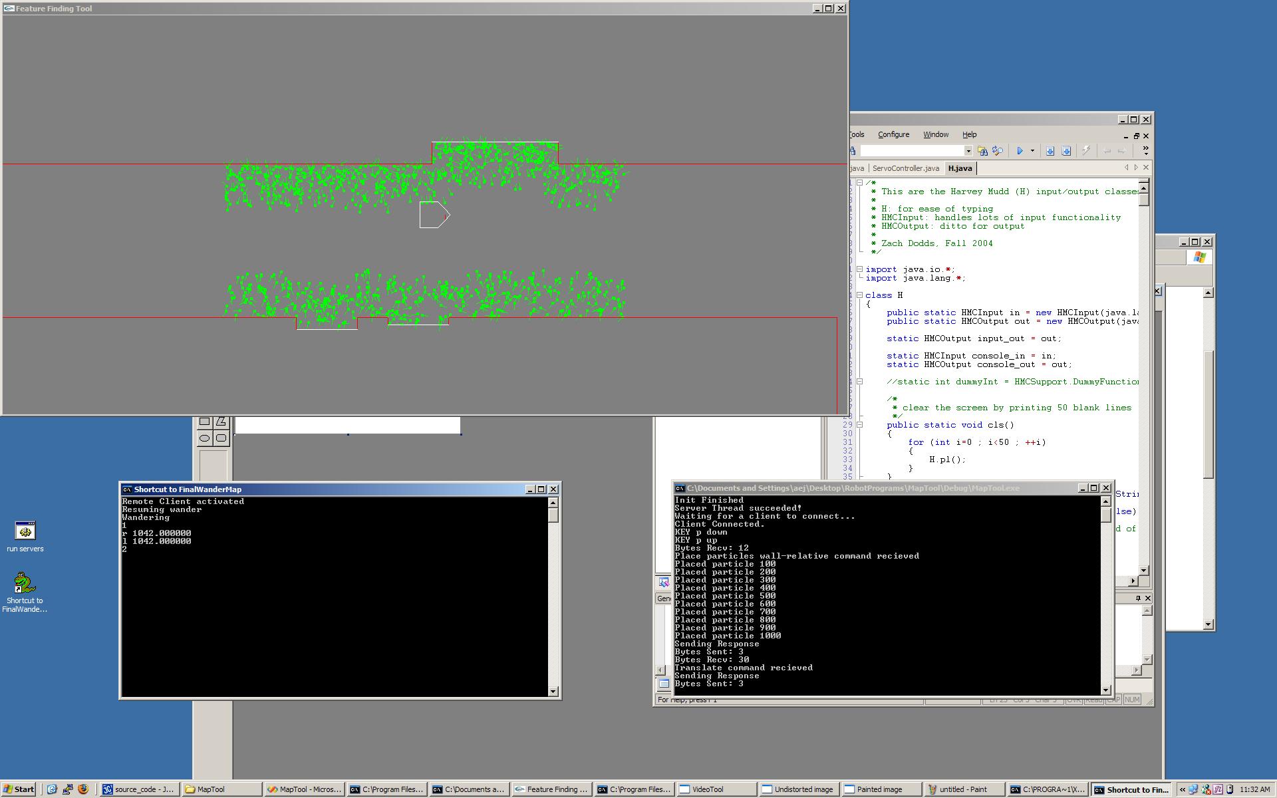Viewport: 1277px width, 798px height.
Task: Expand the toolbar overflow chevron in IDE
Action: tap(1145, 151)
